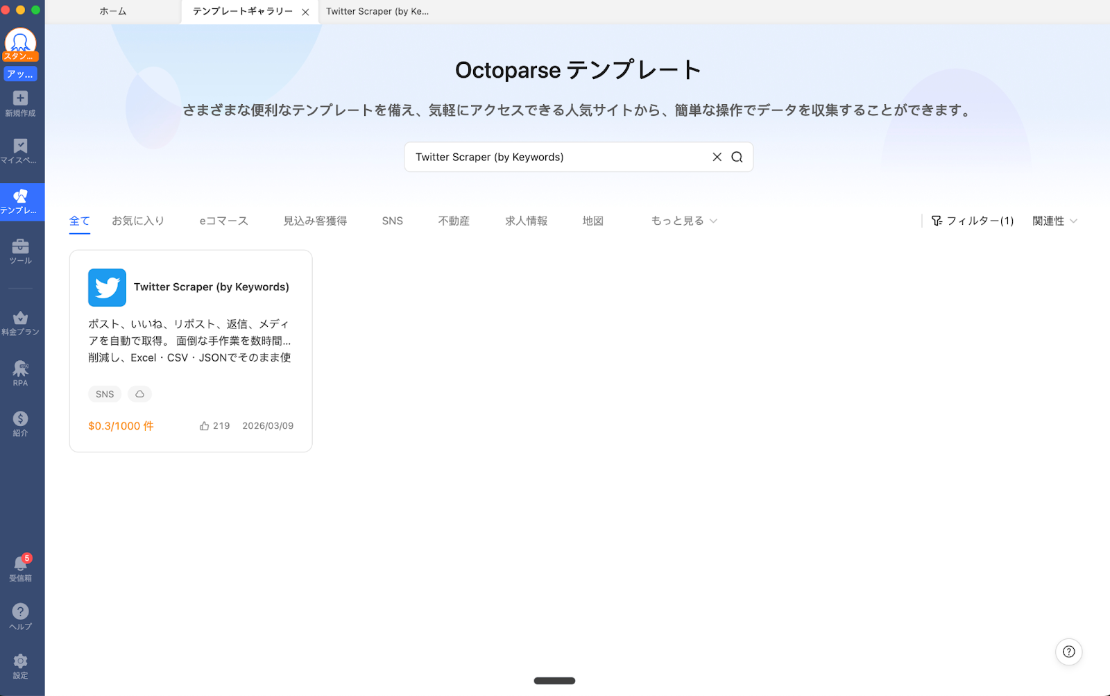Open the フィルター(1) filter options
Image resolution: width=1110 pixels, height=696 pixels.
972,221
